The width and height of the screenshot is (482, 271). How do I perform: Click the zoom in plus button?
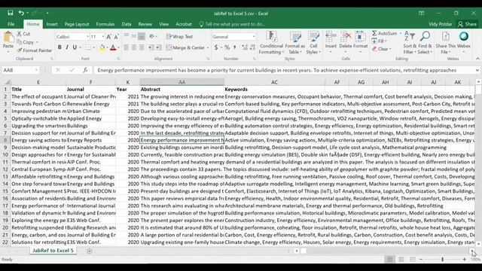coord(464,259)
